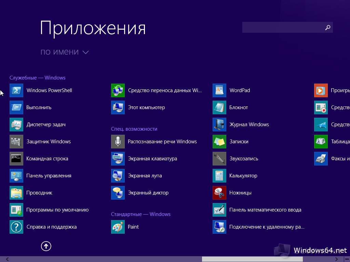
Task: Launch Подключение к удаленному рабочему столу icon
Action: (219, 227)
